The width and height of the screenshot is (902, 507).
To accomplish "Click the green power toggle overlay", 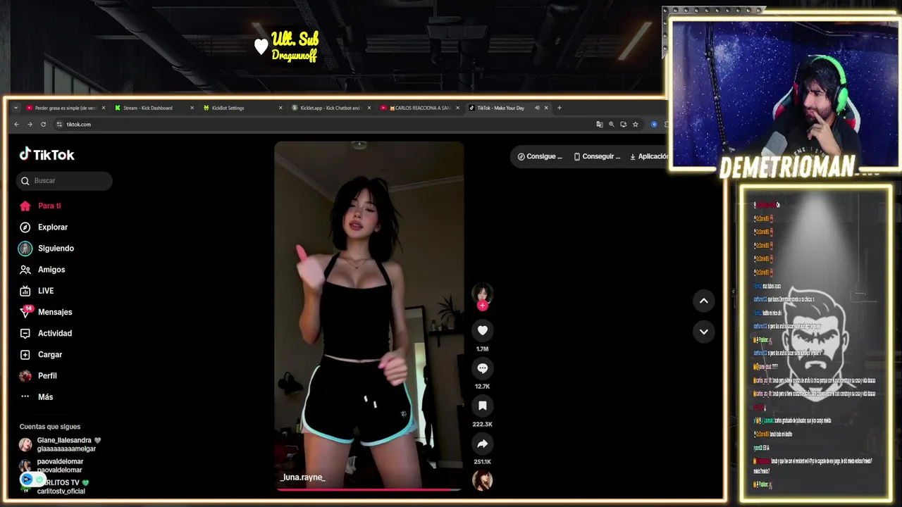I will (39, 479).
